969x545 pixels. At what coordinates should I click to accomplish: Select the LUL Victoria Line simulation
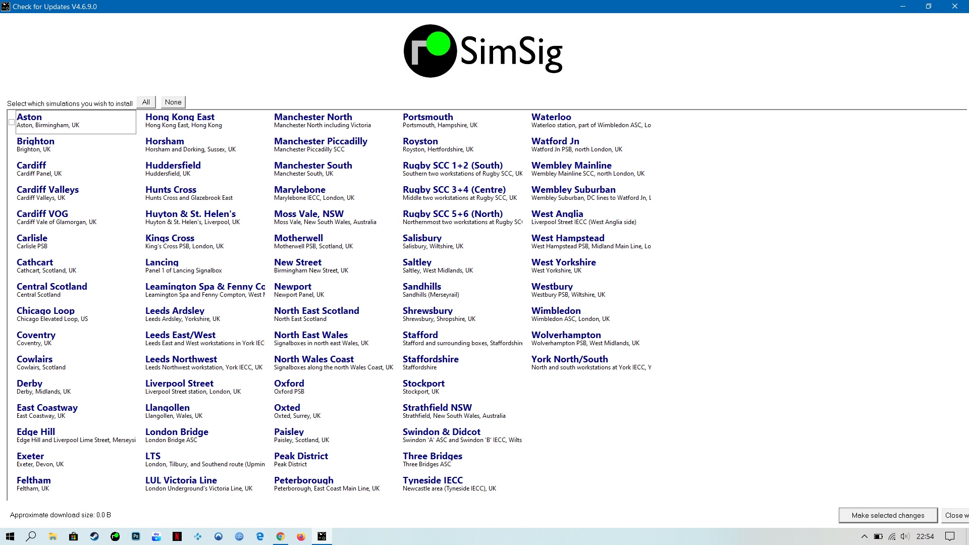tap(199, 483)
